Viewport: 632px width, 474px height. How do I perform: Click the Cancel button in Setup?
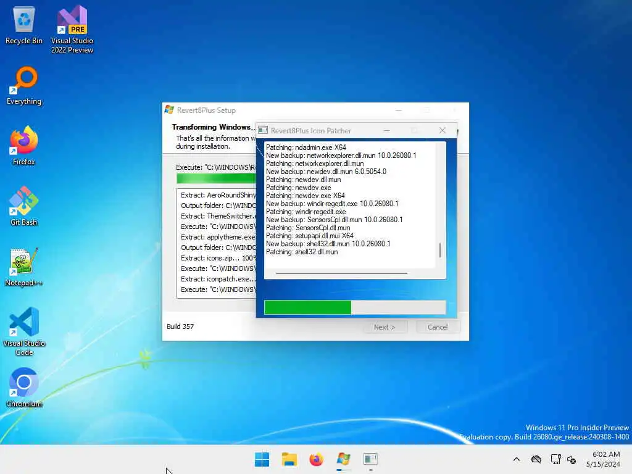coord(438,327)
